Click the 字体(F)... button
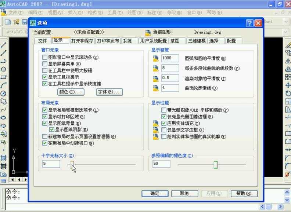The height and width of the screenshot is (212, 291). click(109, 92)
